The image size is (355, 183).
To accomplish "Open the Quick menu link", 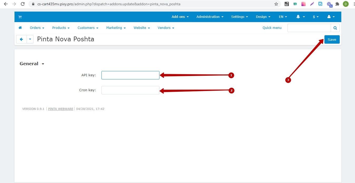I will coord(272,28).
